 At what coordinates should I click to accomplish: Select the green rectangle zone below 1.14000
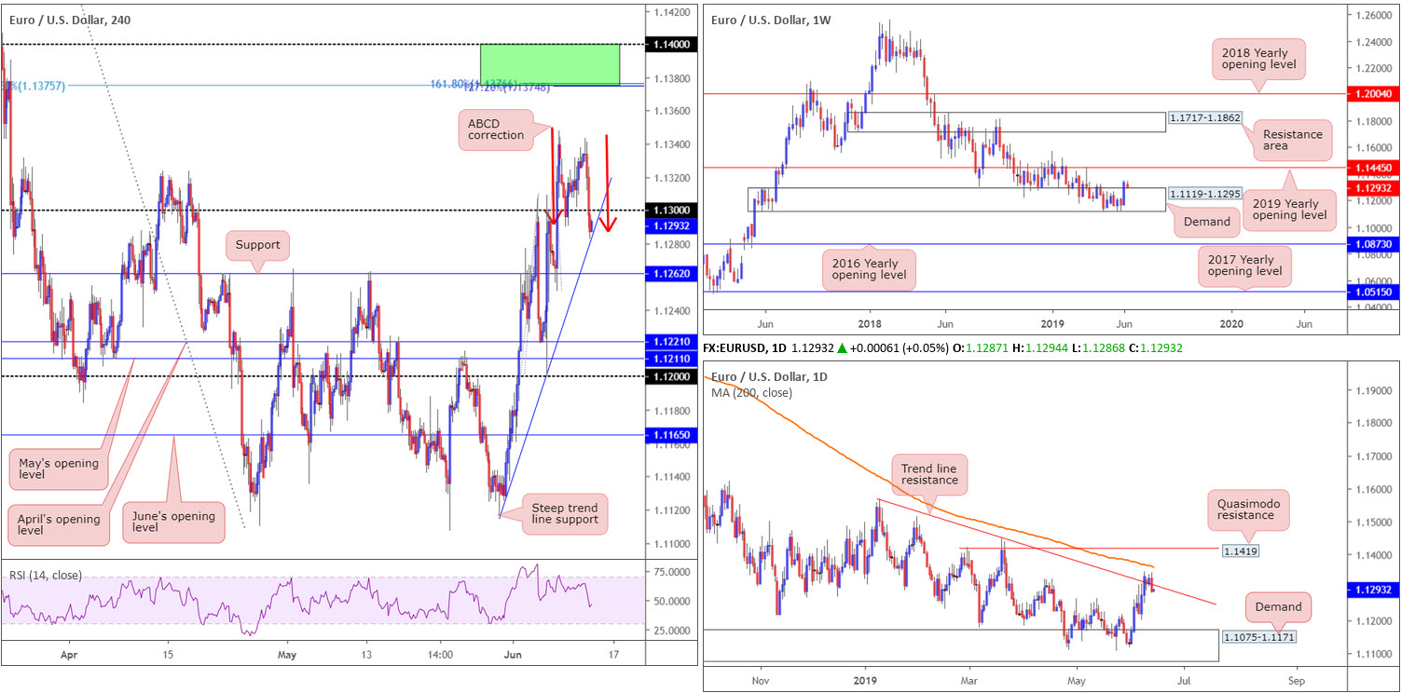click(x=550, y=64)
